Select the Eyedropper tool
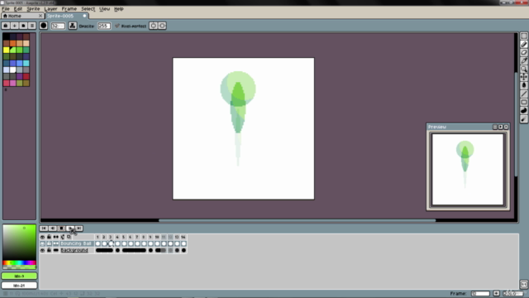 pyautogui.click(x=523, y=60)
